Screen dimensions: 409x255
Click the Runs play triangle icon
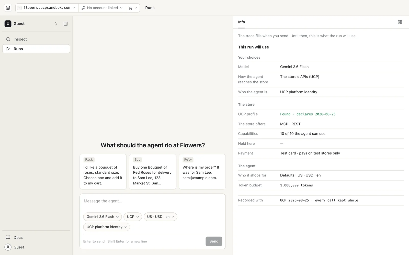tap(8, 49)
